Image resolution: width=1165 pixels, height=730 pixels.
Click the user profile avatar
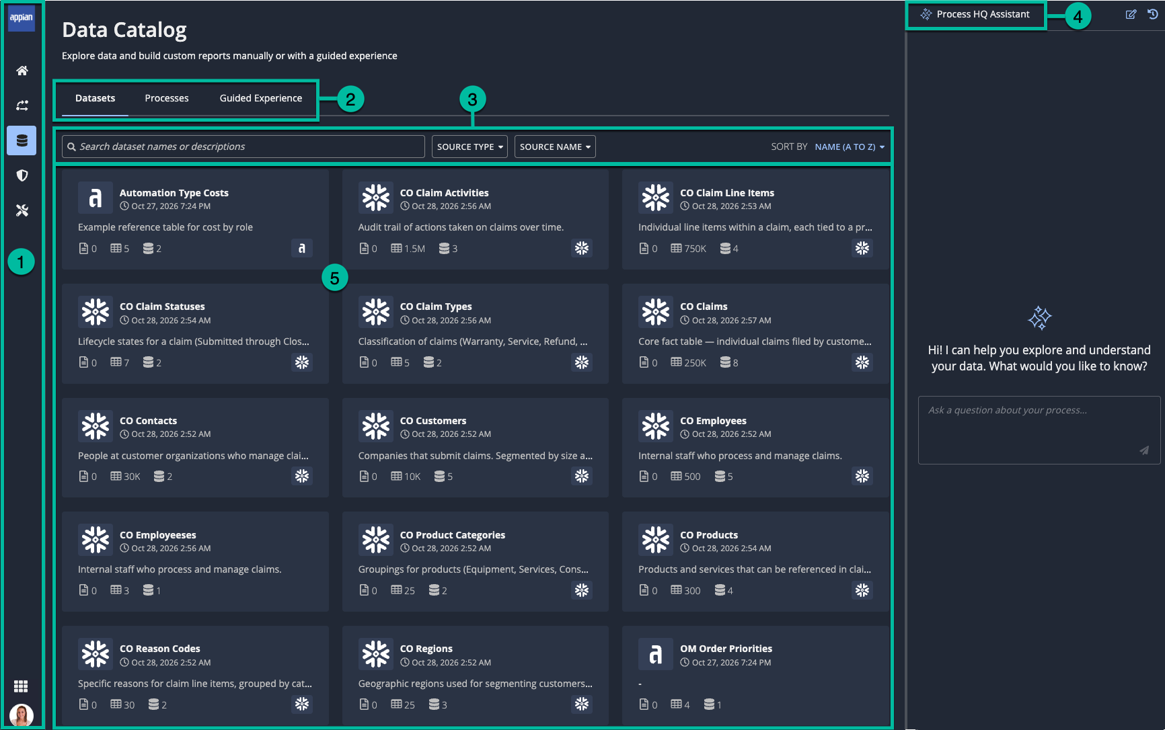(22, 715)
